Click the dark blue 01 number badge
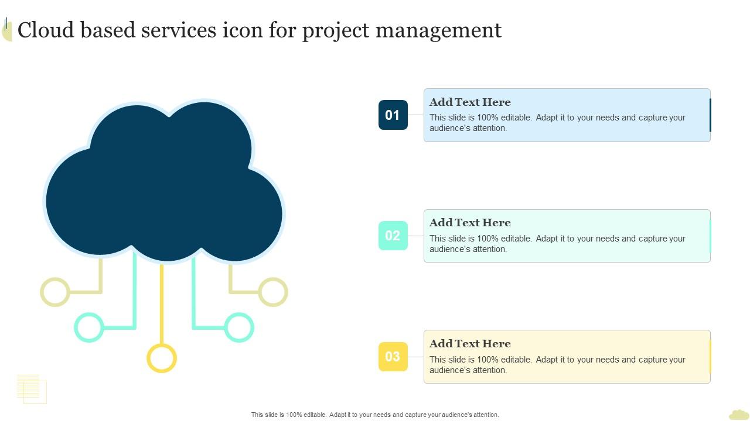The height and width of the screenshot is (421, 750). coord(393,115)
